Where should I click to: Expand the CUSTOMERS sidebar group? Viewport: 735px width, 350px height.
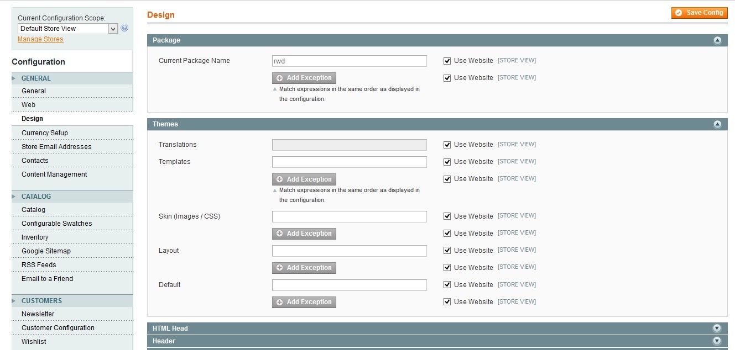pos(72,301)
